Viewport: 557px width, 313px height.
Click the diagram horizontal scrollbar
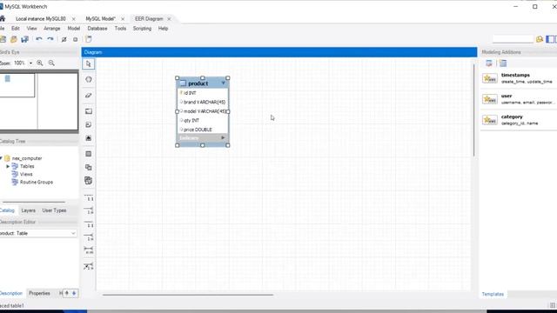(188, 295)
